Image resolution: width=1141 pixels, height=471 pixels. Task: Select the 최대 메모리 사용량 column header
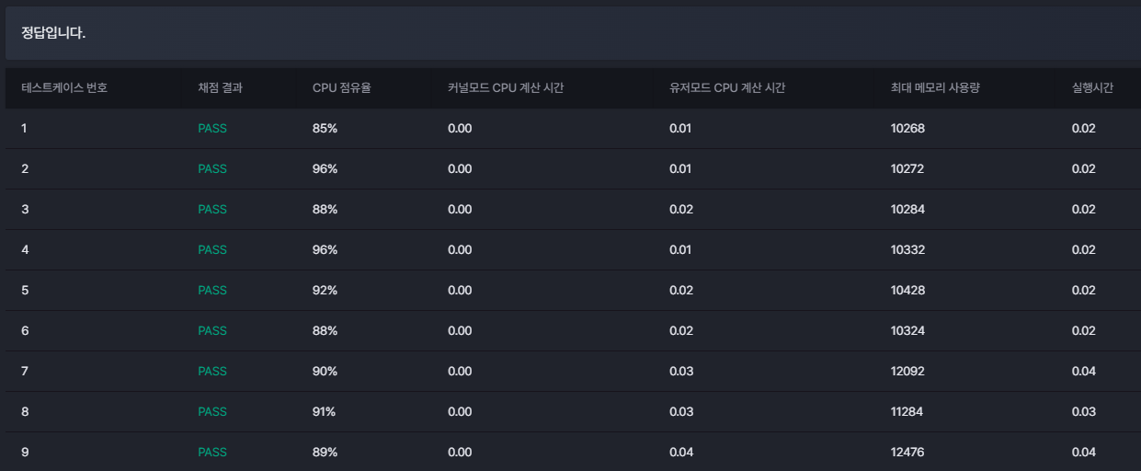point(935,88)
